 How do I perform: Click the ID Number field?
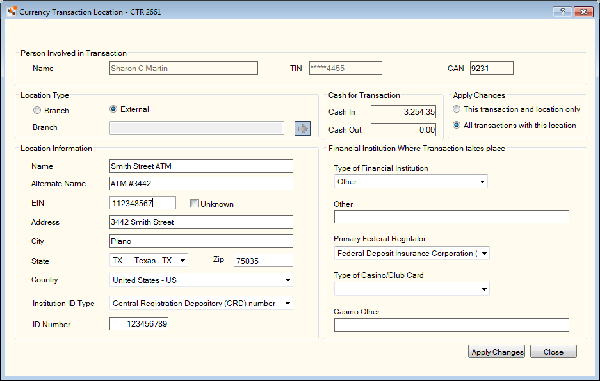[x=139, y=323]
